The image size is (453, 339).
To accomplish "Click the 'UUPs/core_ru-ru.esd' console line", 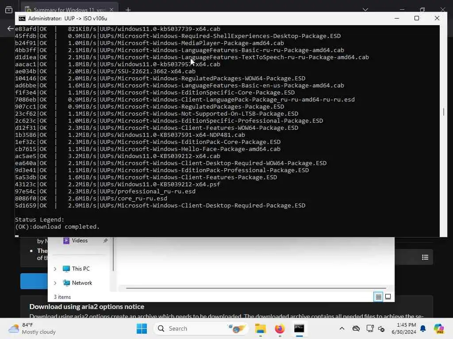I will 134,199.
